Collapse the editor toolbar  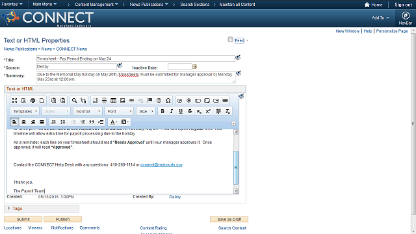[233, 123]
